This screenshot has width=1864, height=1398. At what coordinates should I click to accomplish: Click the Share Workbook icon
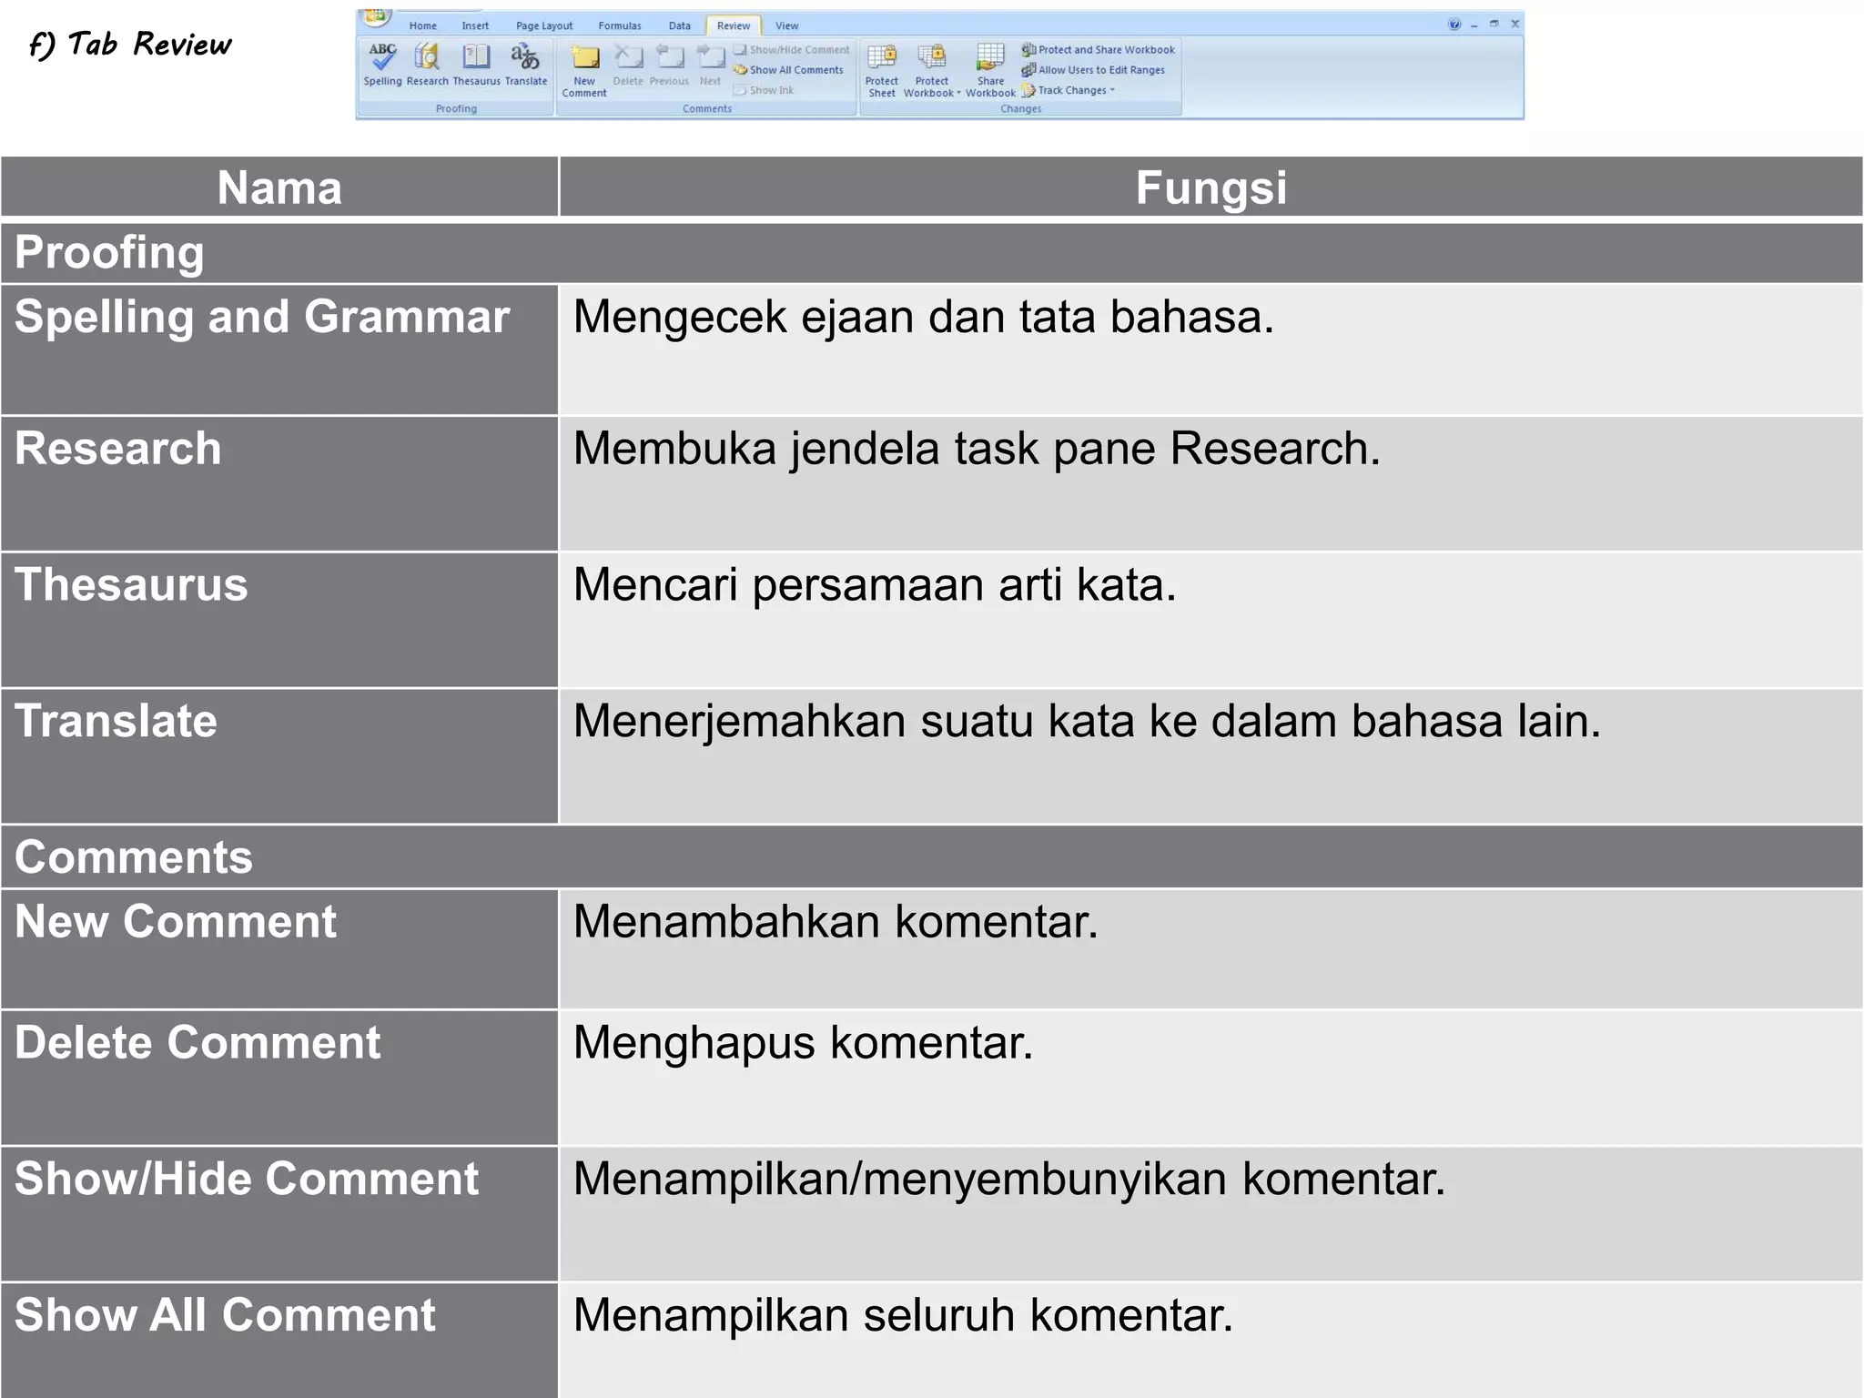pyautogui.click(x=990, y=58)
